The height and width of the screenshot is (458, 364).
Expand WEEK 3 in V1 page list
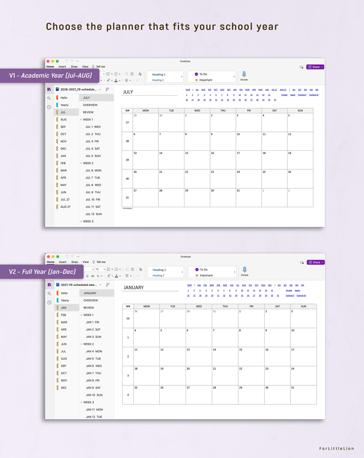81,221
